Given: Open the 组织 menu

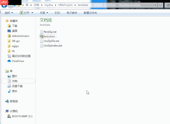Looking at the screenshot, I should click(9, 13).
